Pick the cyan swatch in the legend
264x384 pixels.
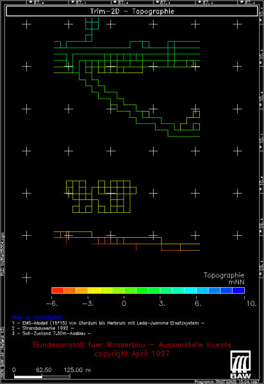coord(190,290)
